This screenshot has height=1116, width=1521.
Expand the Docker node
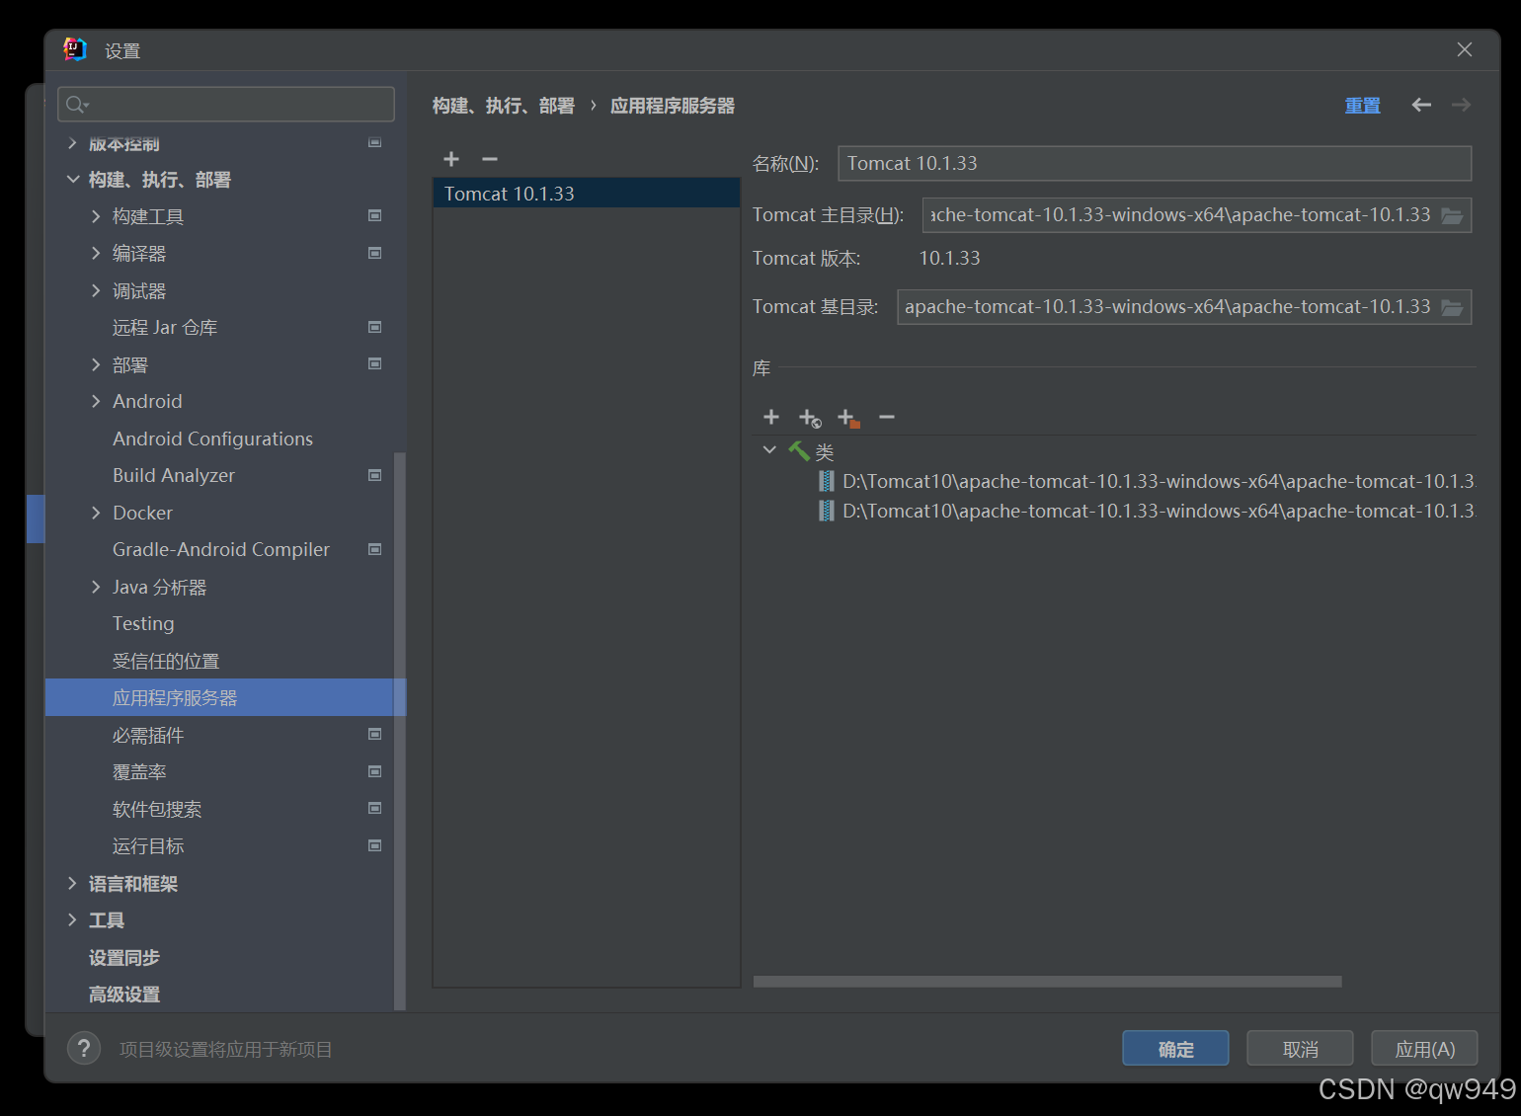coord(96,513)
